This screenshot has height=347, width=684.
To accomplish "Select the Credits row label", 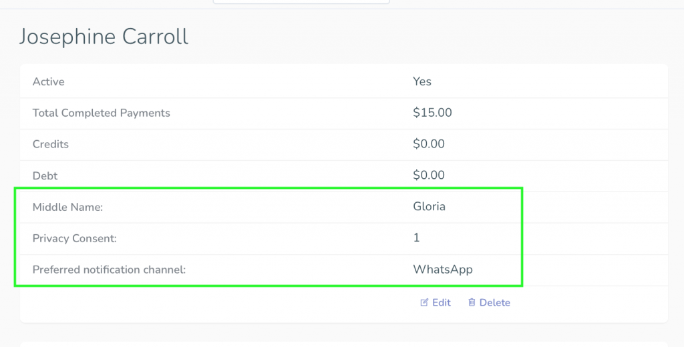I will 51,144.
